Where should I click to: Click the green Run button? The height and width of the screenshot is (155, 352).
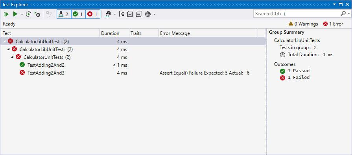pos(15,15)
